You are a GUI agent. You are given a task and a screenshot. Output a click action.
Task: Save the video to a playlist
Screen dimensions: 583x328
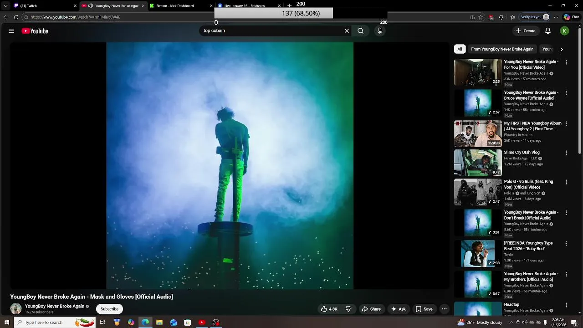[x=424, y=309]
